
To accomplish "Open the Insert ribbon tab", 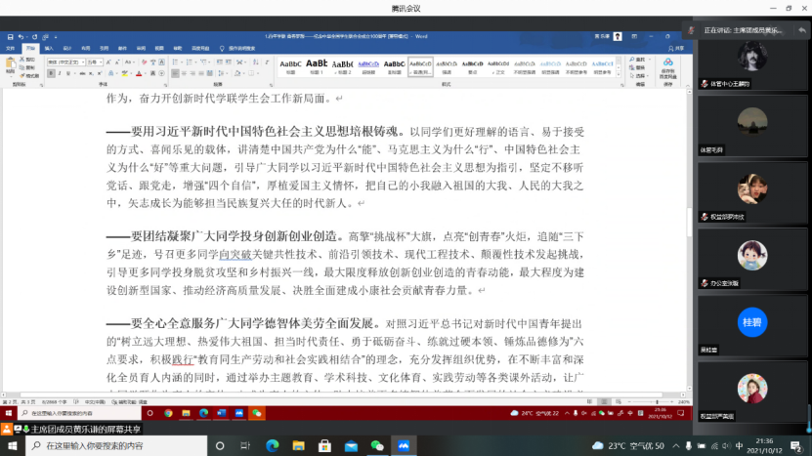I will tap(48, 47).
